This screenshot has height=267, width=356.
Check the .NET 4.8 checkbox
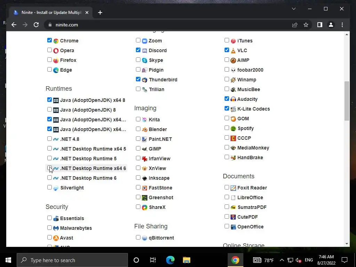tap(49, 138)
